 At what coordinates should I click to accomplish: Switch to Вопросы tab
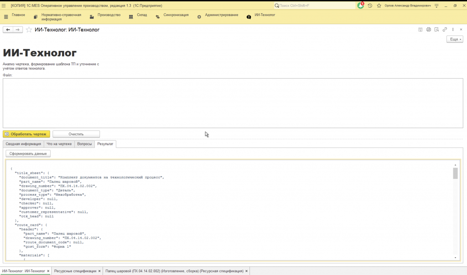click(x=84, y=144)
